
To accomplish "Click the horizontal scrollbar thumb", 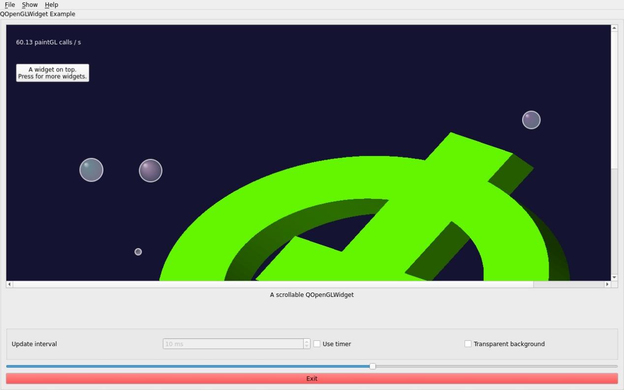I will pyautogui.click(x=273, y=284).
